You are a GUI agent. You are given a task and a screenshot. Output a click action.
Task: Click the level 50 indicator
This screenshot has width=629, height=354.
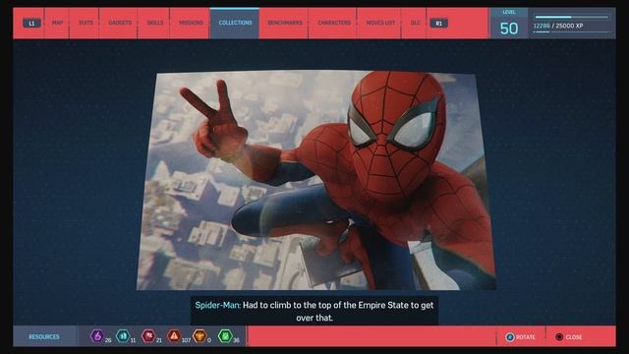(509, 24)
